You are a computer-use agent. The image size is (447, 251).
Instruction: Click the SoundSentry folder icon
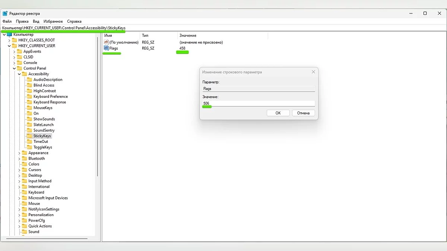click(30, 130)
